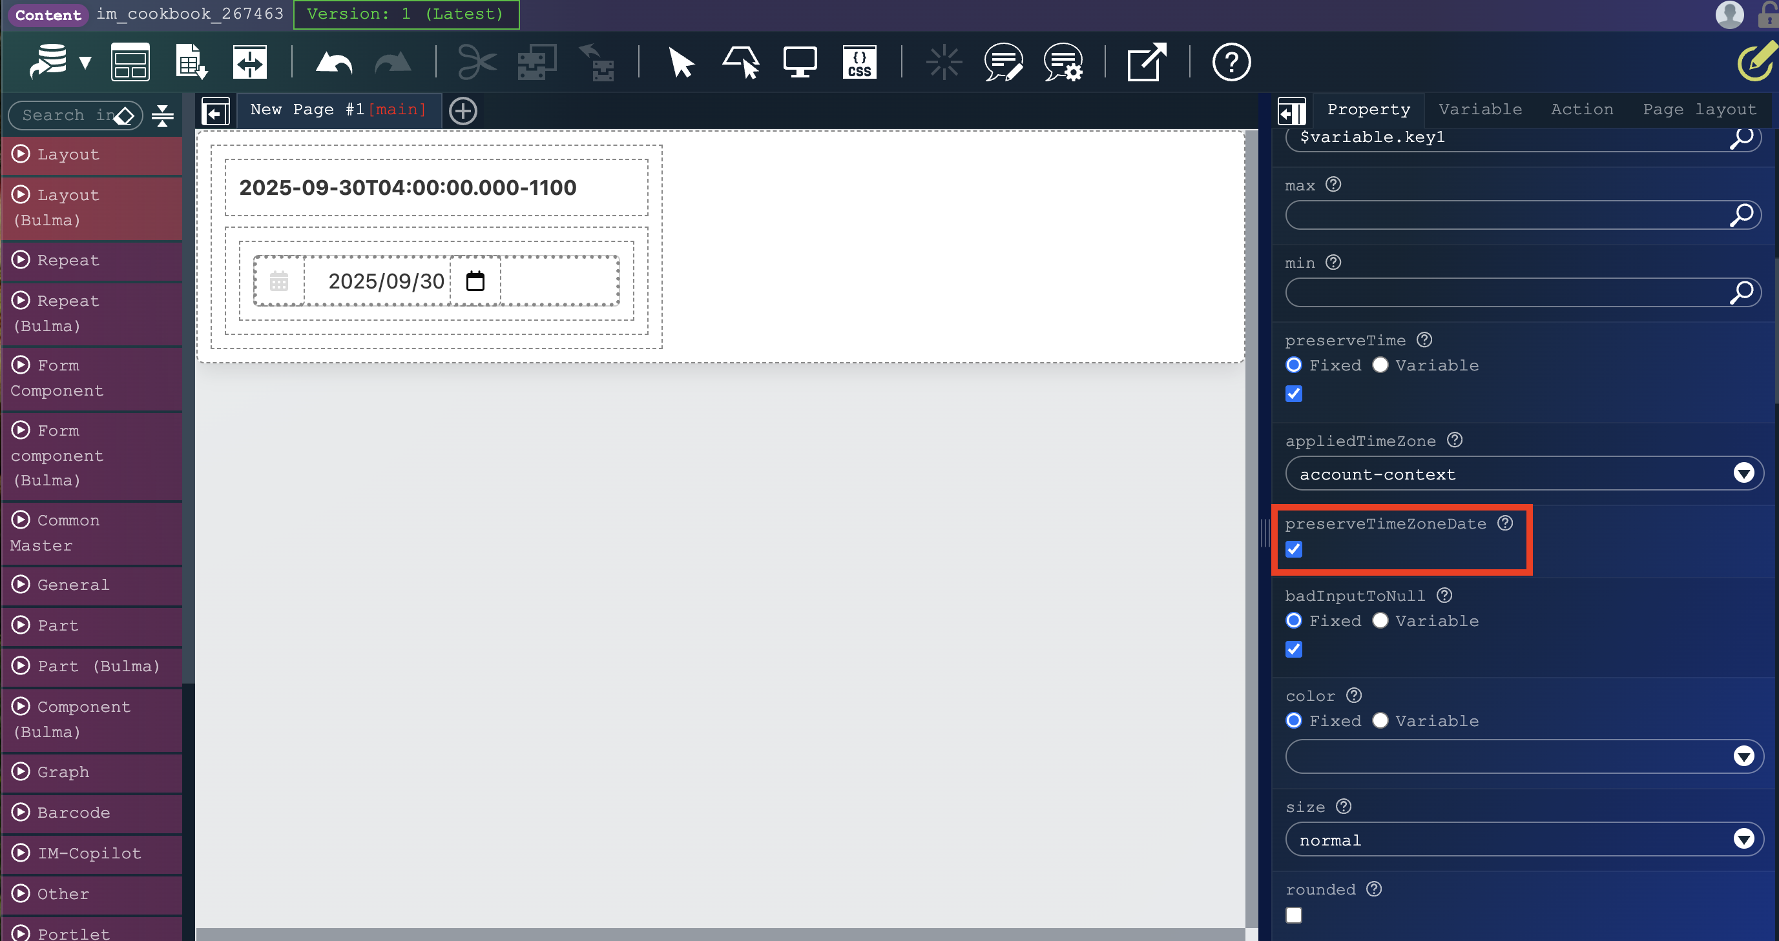
Task: Uncheck the preserveTimeZoneDate checkbox
Action: (1293, 549)
